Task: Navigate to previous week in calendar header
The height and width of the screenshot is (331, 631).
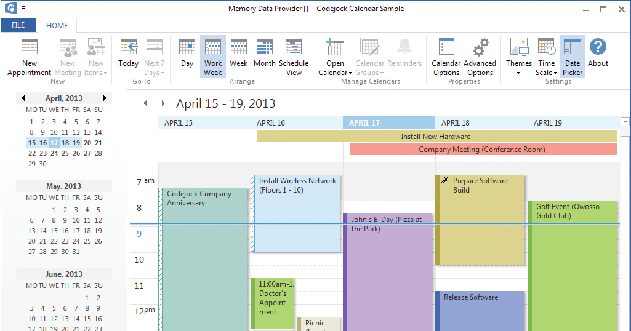Action: pos(145,103)
